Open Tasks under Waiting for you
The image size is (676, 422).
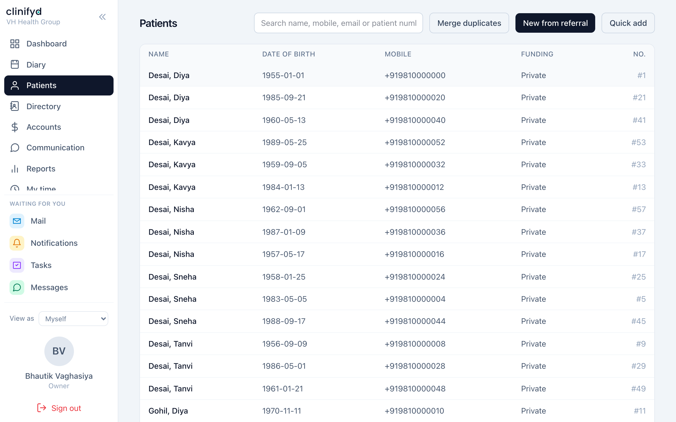59,265
